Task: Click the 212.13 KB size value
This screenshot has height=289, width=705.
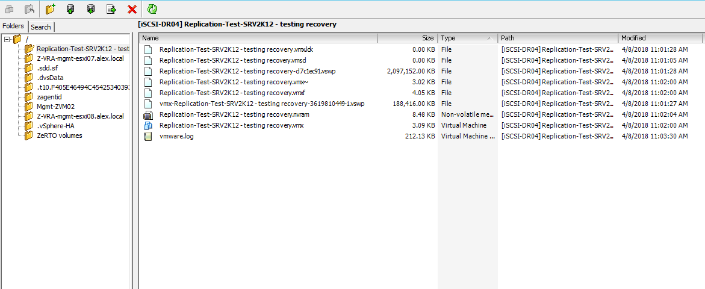Action: click(x=420, y=136)
